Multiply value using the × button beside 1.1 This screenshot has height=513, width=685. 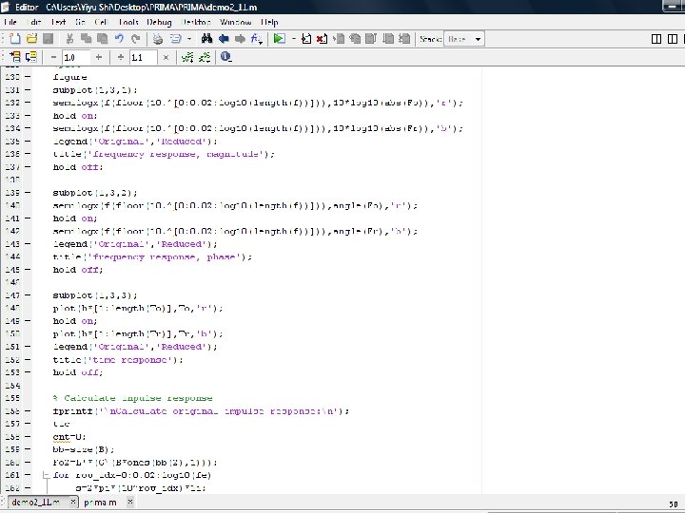166,57
